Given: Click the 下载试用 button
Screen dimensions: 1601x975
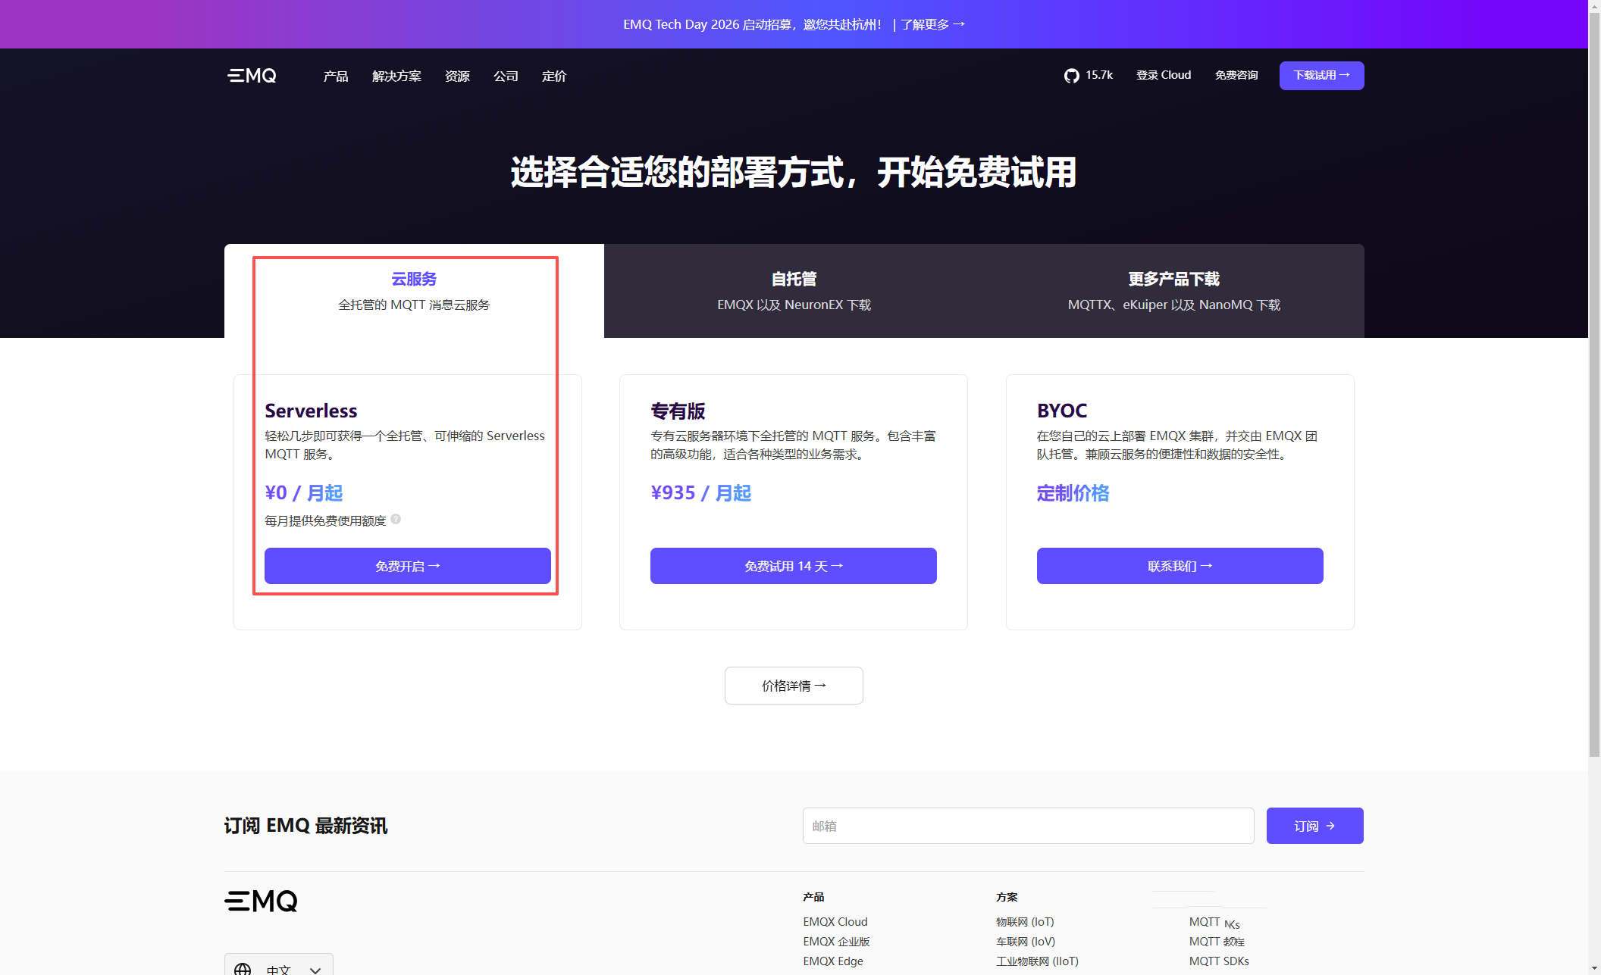Looking at the screenshot, I should tap(1321, 75).
